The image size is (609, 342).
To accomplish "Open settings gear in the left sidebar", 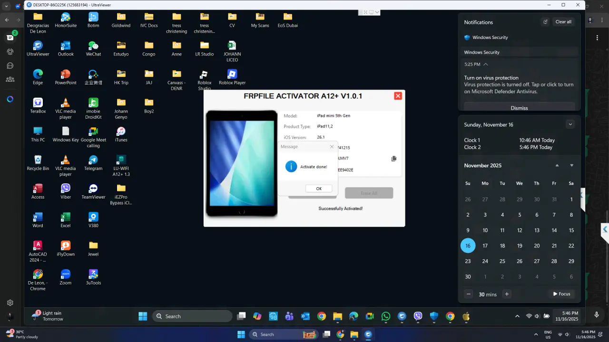I will [10, 303].
